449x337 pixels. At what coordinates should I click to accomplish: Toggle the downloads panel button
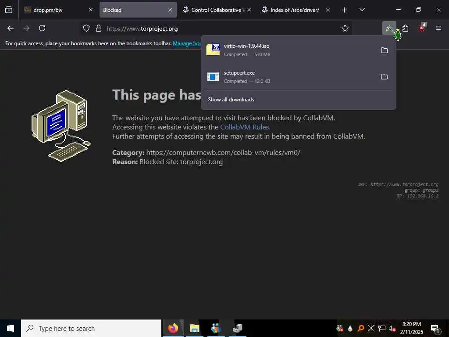pyautogui.click(x=389, y=28)
